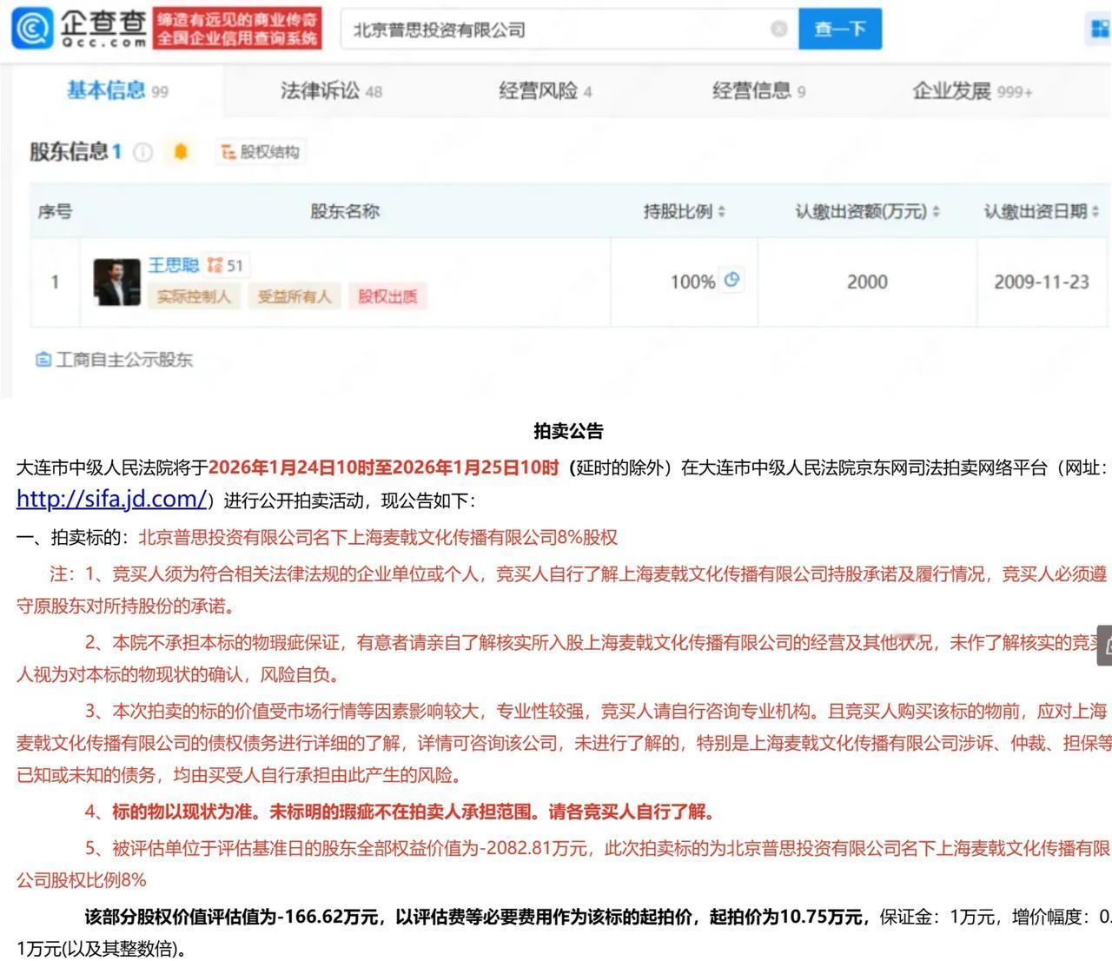
Task: Click the 2000 capital amount cell
Action: click(867, 282)
